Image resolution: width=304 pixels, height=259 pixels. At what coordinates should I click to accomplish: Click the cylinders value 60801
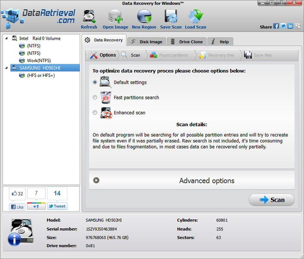(x=222, y=220)
